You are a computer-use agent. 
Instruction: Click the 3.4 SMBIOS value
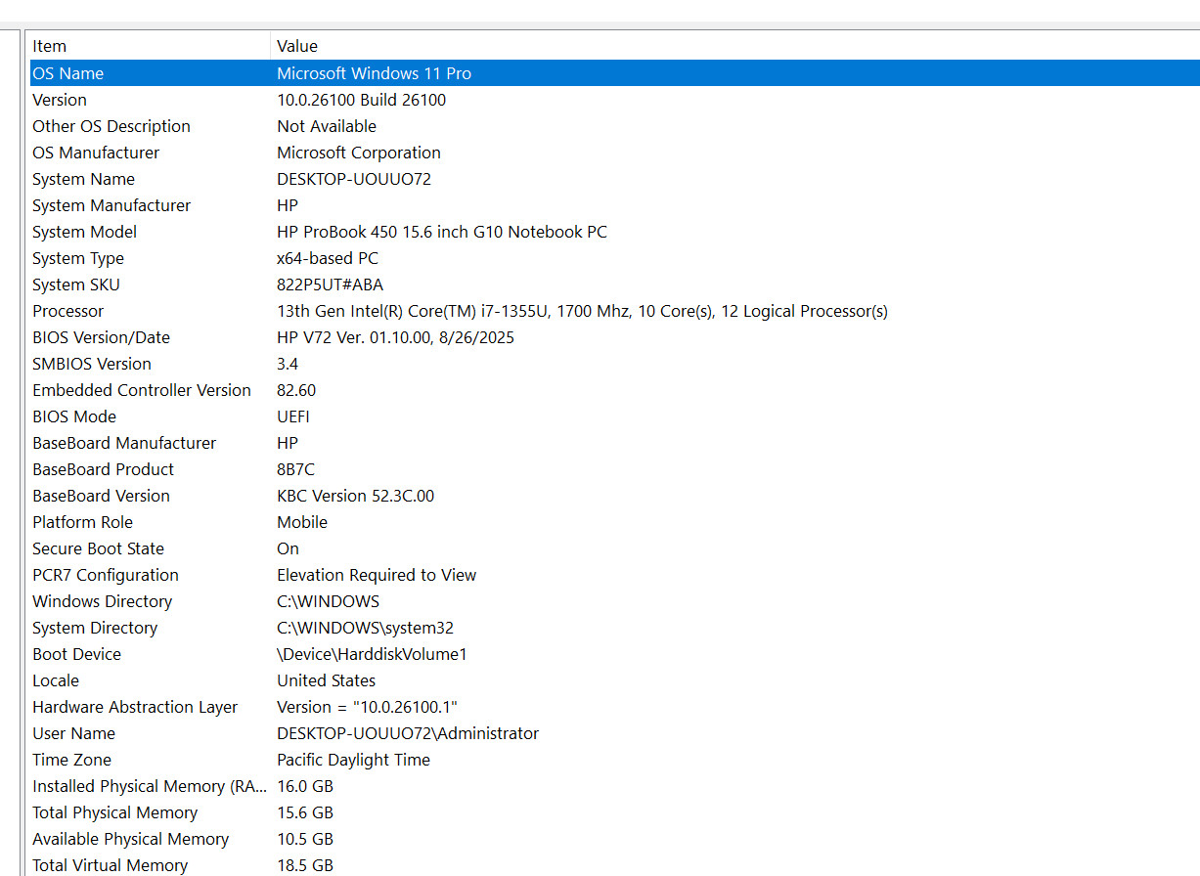288,364
